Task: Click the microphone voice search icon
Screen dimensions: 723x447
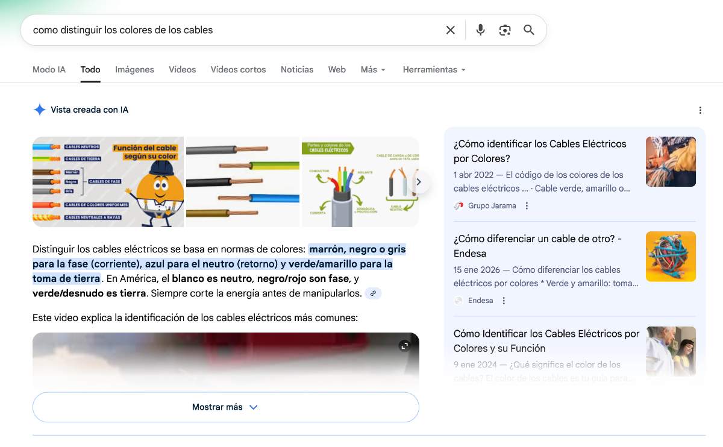Action: [x=480, y=29]
